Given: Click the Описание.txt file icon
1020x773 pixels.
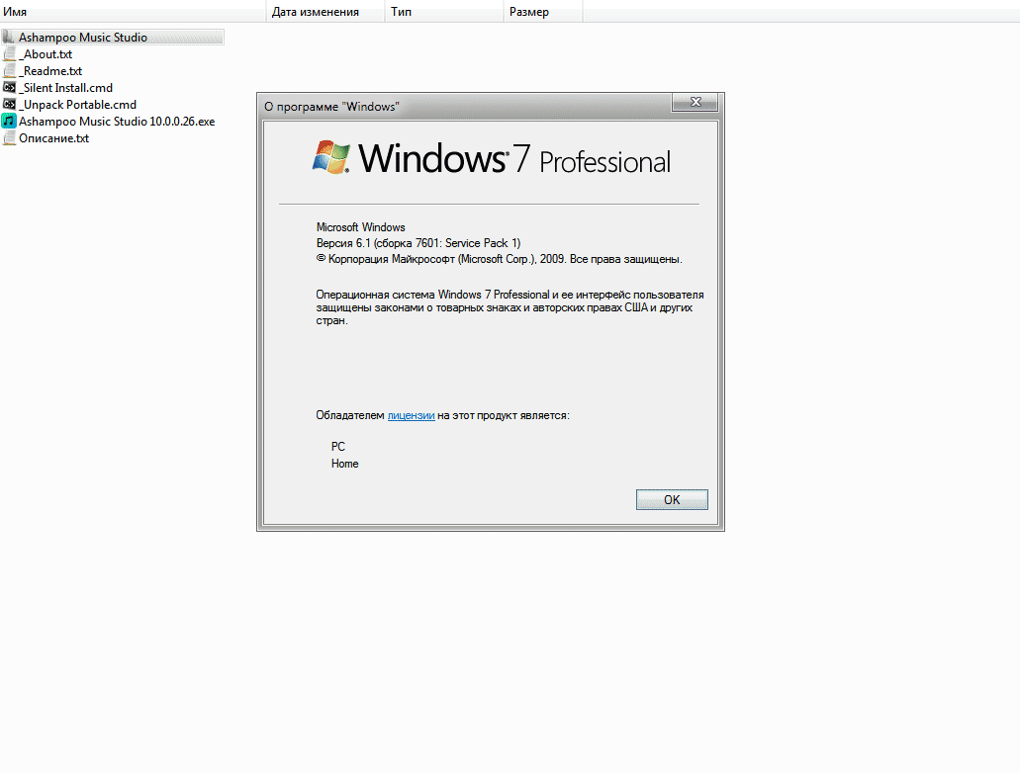Looking at the screenshot, I should (x=9, y=137).
